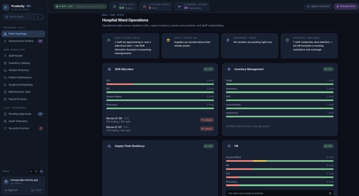359x196 pixels.
Task: Switch theme to dark mode
Action: tap(41, 171)
